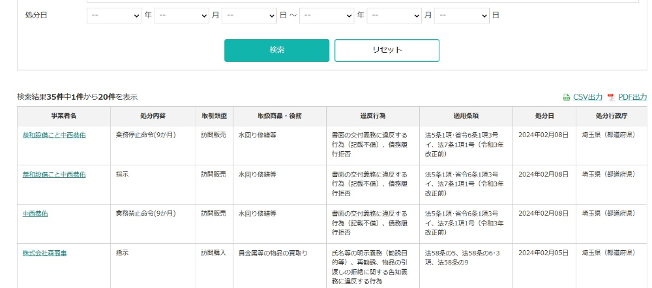This screenshot has height=288, width=652.
Task: Select 指示 cell in 株式会社森商事 row
Action: [x=153, y=266]
